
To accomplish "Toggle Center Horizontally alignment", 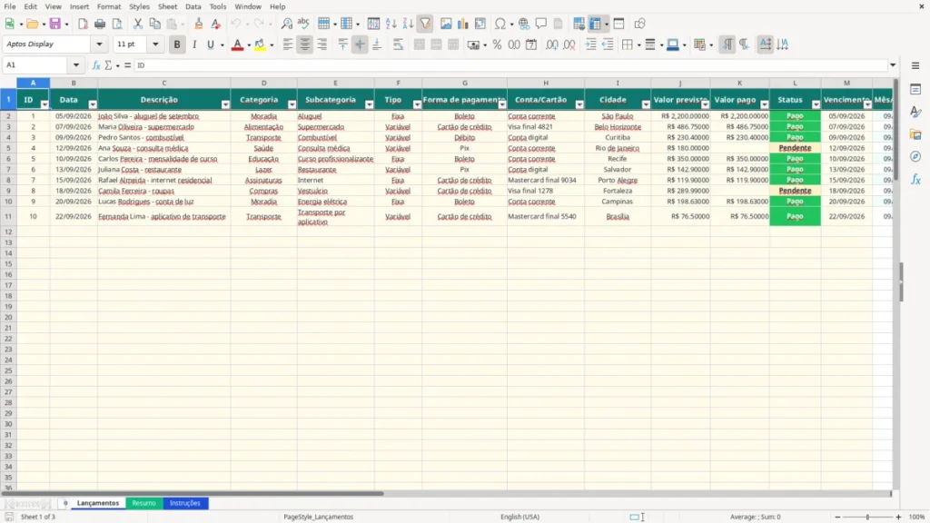I will [305, 44].
